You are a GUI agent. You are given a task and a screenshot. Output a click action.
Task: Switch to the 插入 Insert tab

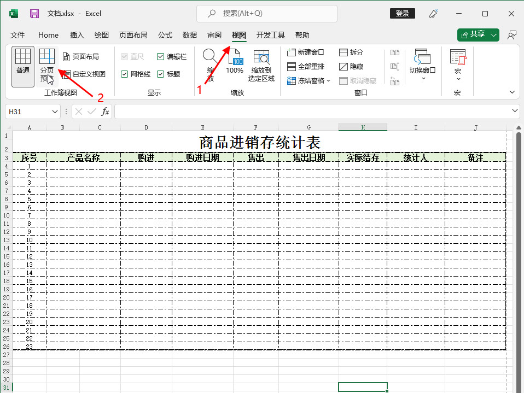tap(77, 35)
